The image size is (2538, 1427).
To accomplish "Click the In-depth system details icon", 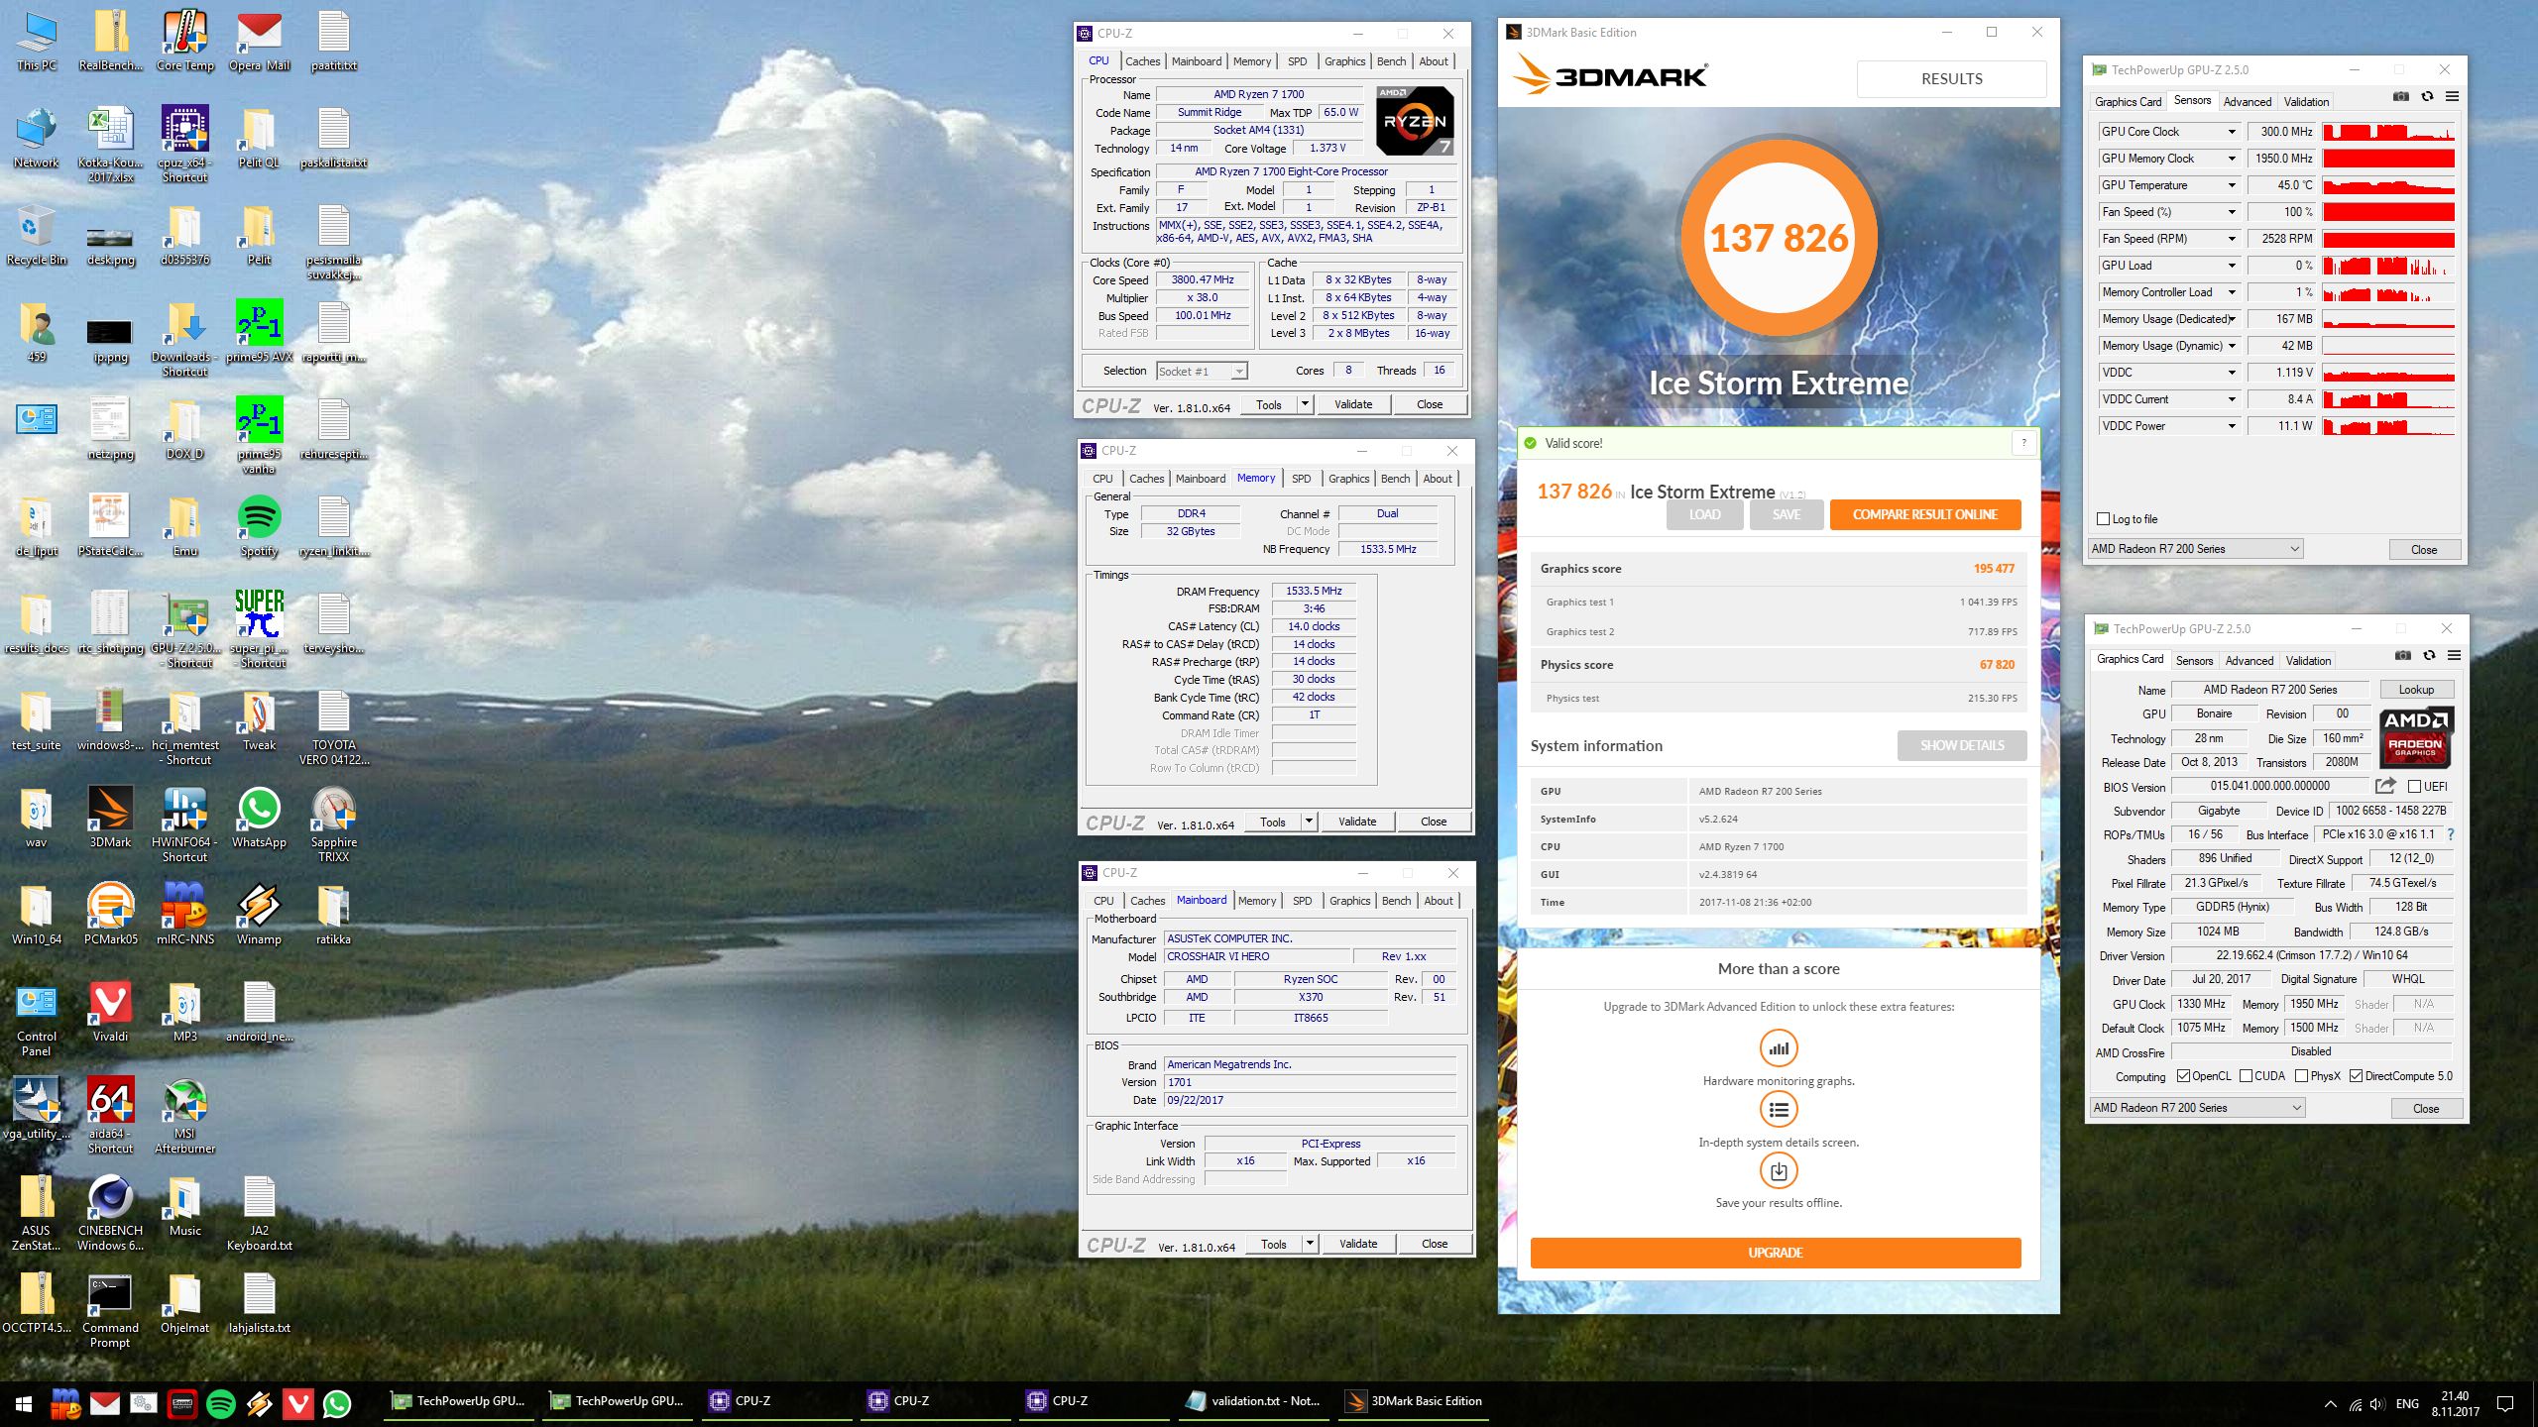I will 1779,1110.
